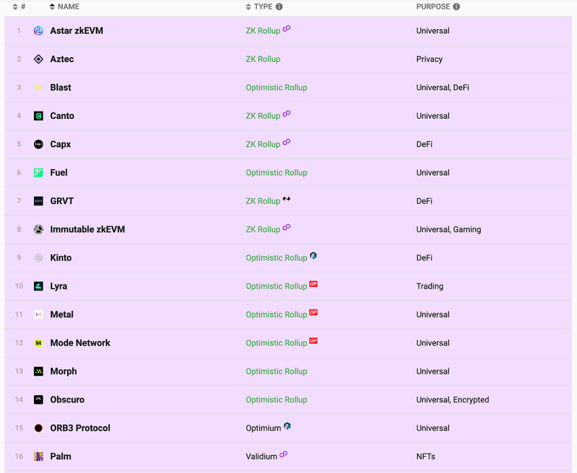577x473 pixels.
Task: Open the ORB3 Protocol project page
Action: click(x=80, y=428)
